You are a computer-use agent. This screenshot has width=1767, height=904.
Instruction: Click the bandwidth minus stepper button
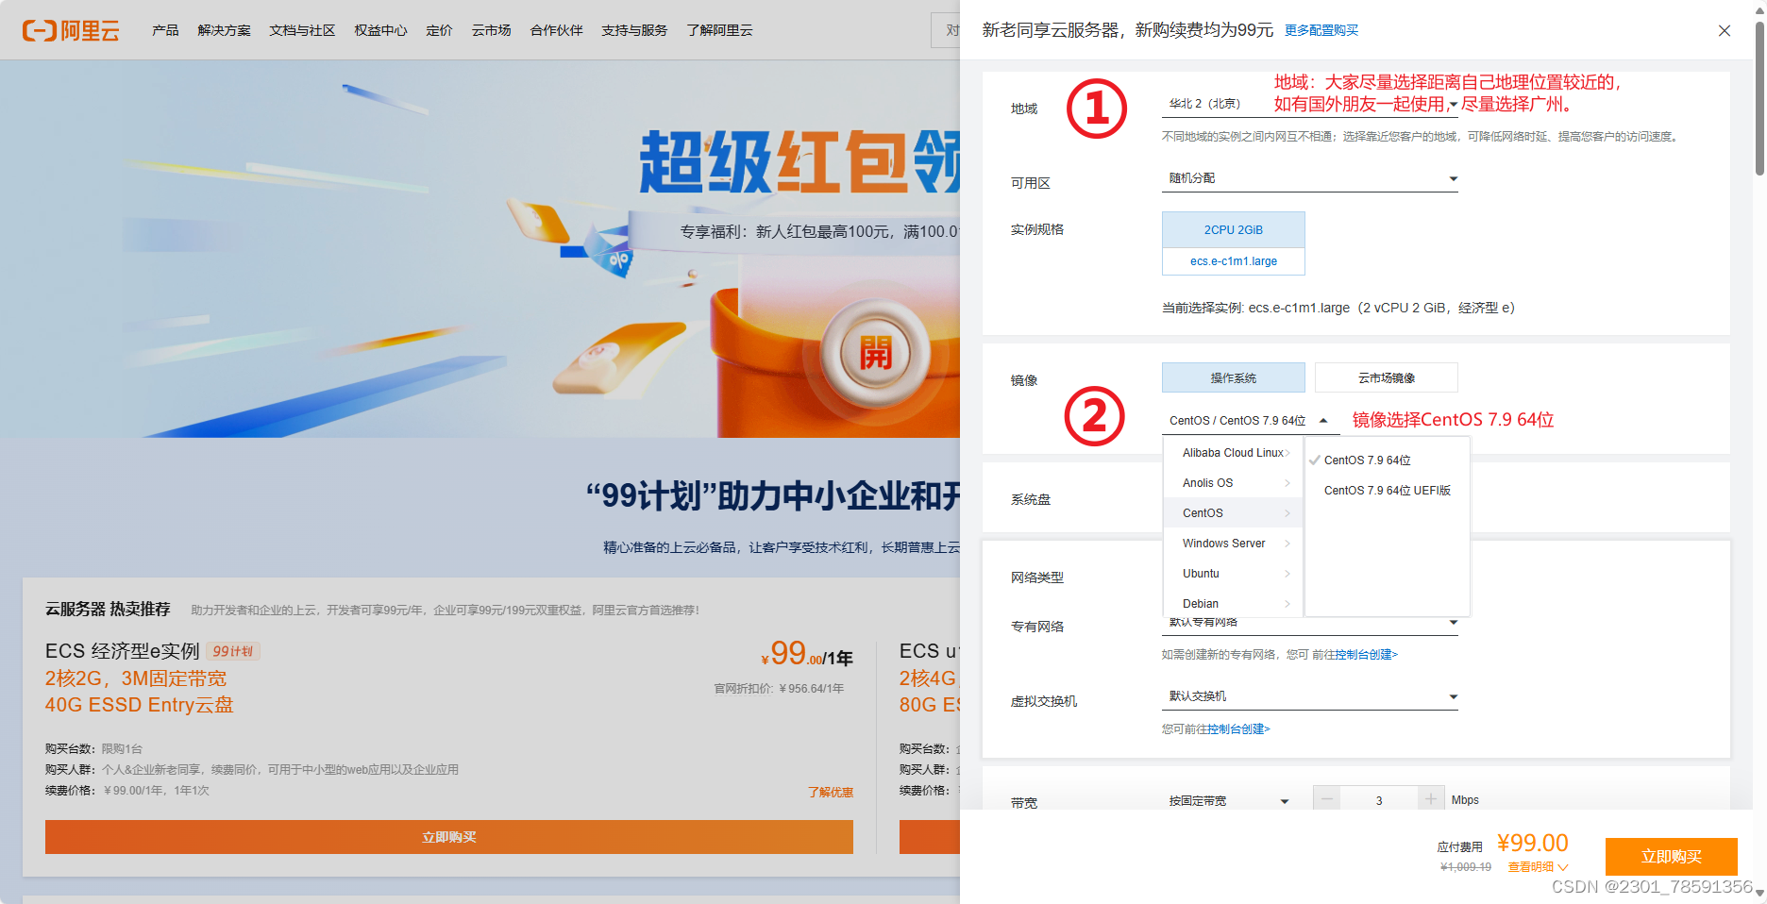(1327, 799)
